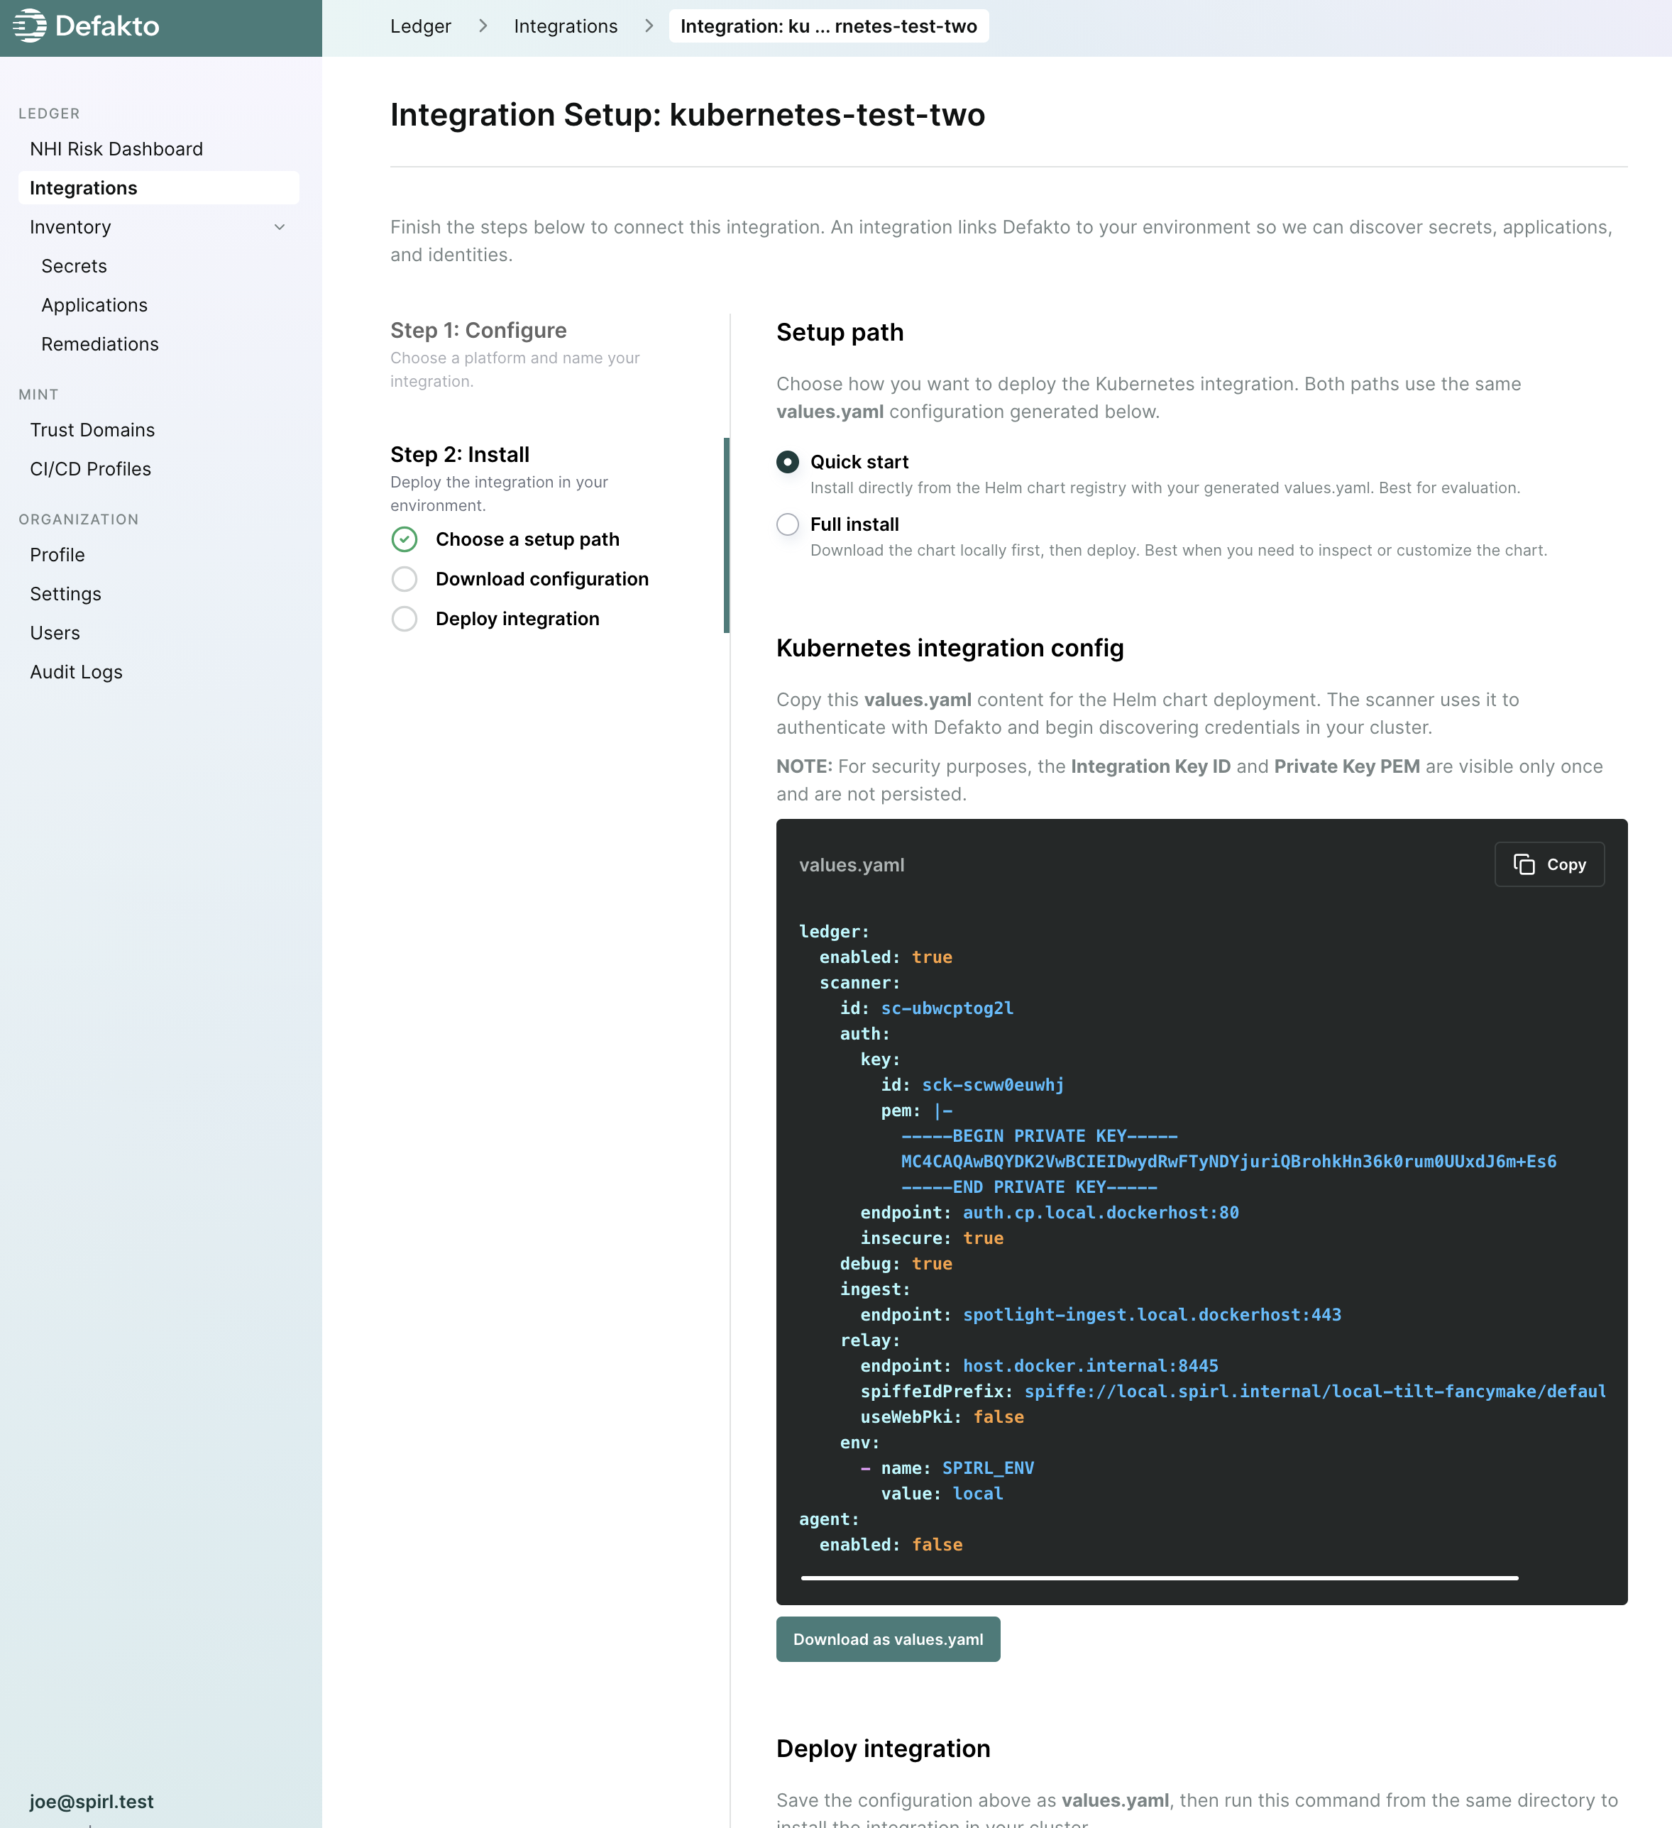The image size is (1672, 1828).
Task: Open Audit Logs in sidebar
Action: (159, 672)
